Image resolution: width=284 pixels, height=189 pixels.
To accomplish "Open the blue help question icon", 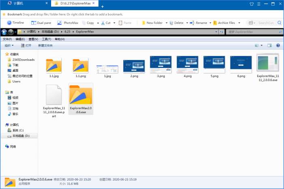I will 278,45.
